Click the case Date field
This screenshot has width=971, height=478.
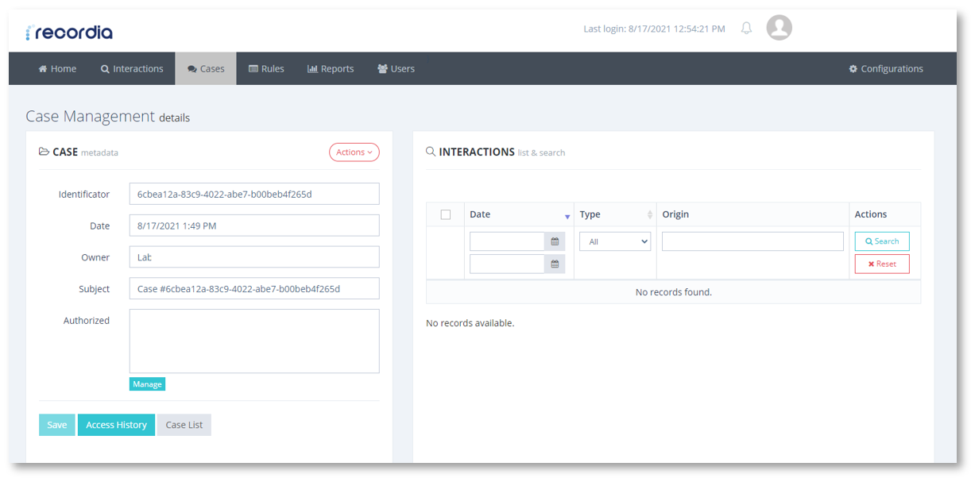pyautogui.click(x=254, y=226)
